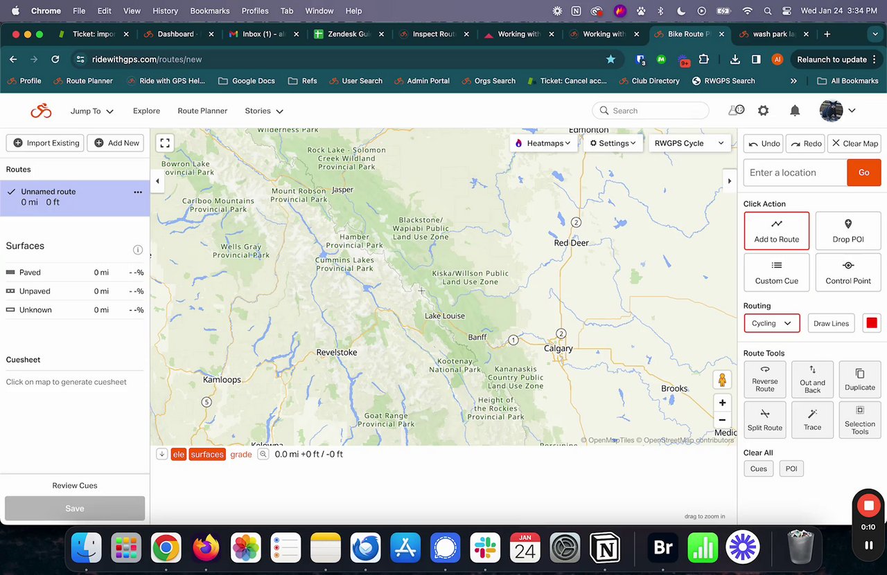Viewport: 887px width, 575px height.
Task: Zoom in the map with plus
Action: [722, 403]
